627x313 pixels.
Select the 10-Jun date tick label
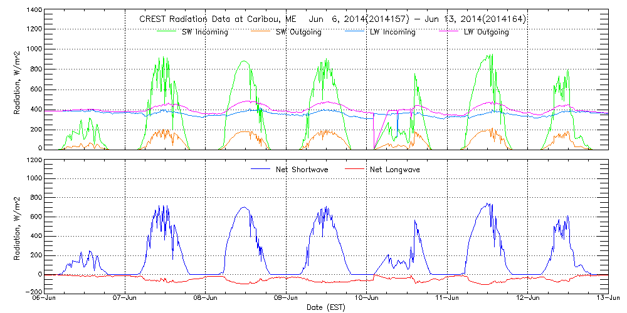(x=367, y=299)
